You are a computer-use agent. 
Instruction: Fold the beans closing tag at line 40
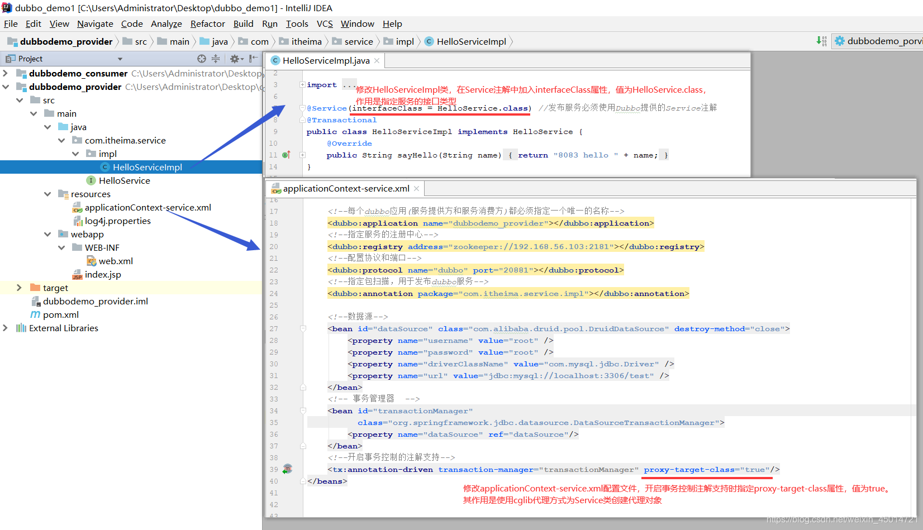tap(303, 481)
